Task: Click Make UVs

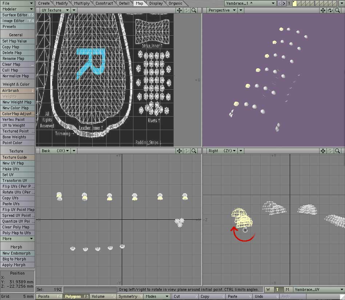Action: [17, 169]
